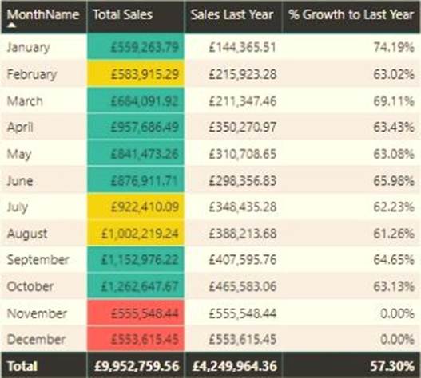Select the January row label

click(29, 48)
